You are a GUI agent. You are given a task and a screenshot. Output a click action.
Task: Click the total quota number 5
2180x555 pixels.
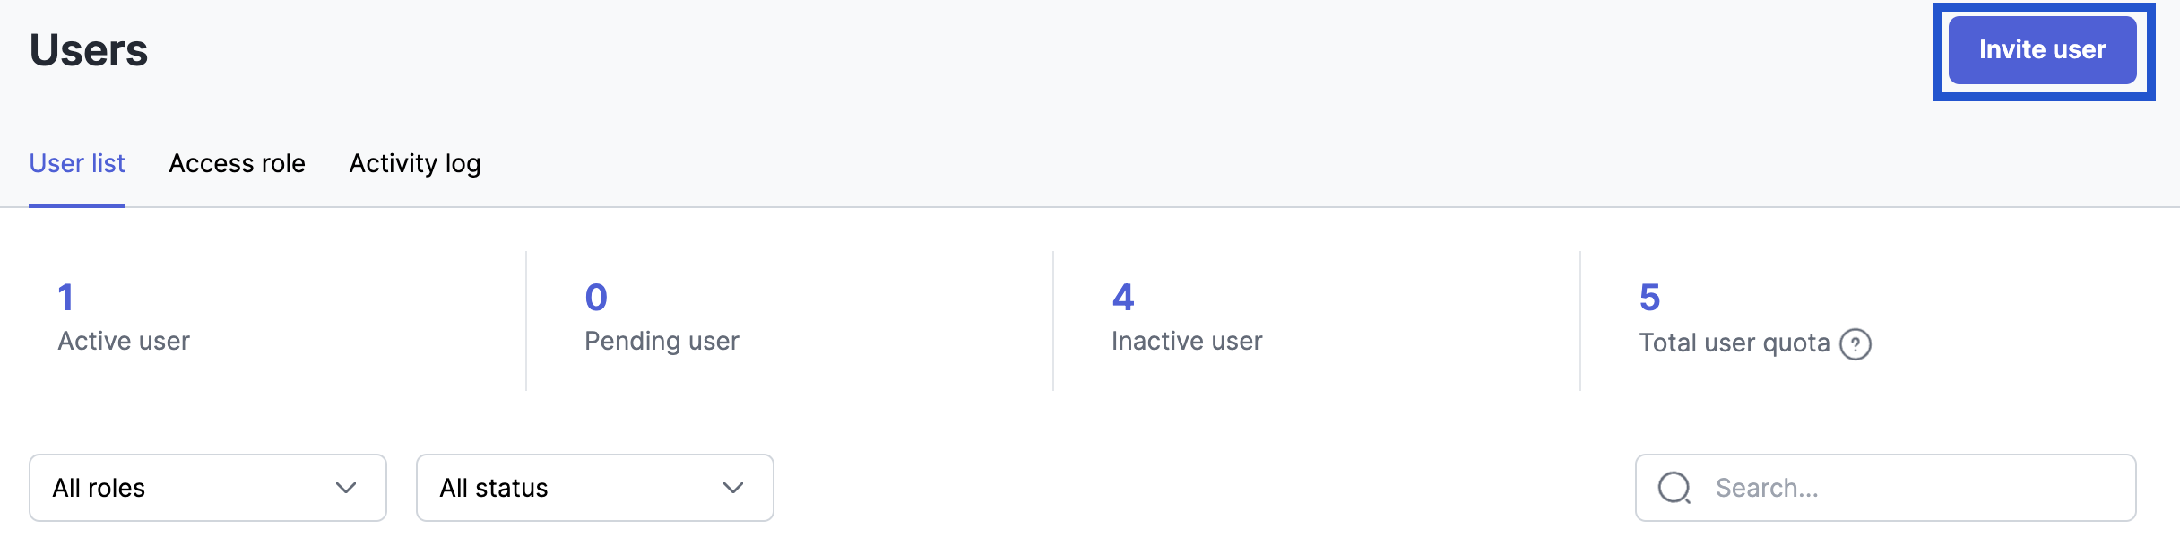tap(1649, 298)
